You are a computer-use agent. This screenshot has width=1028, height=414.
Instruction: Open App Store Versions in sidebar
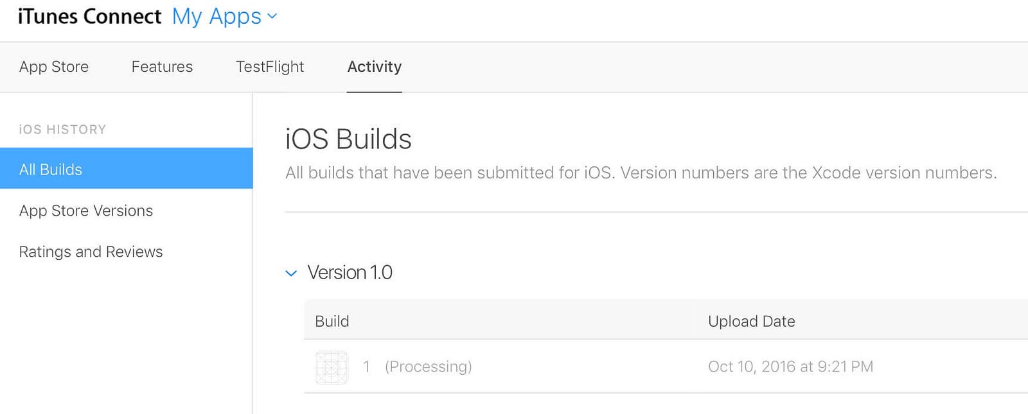[86, 211]
